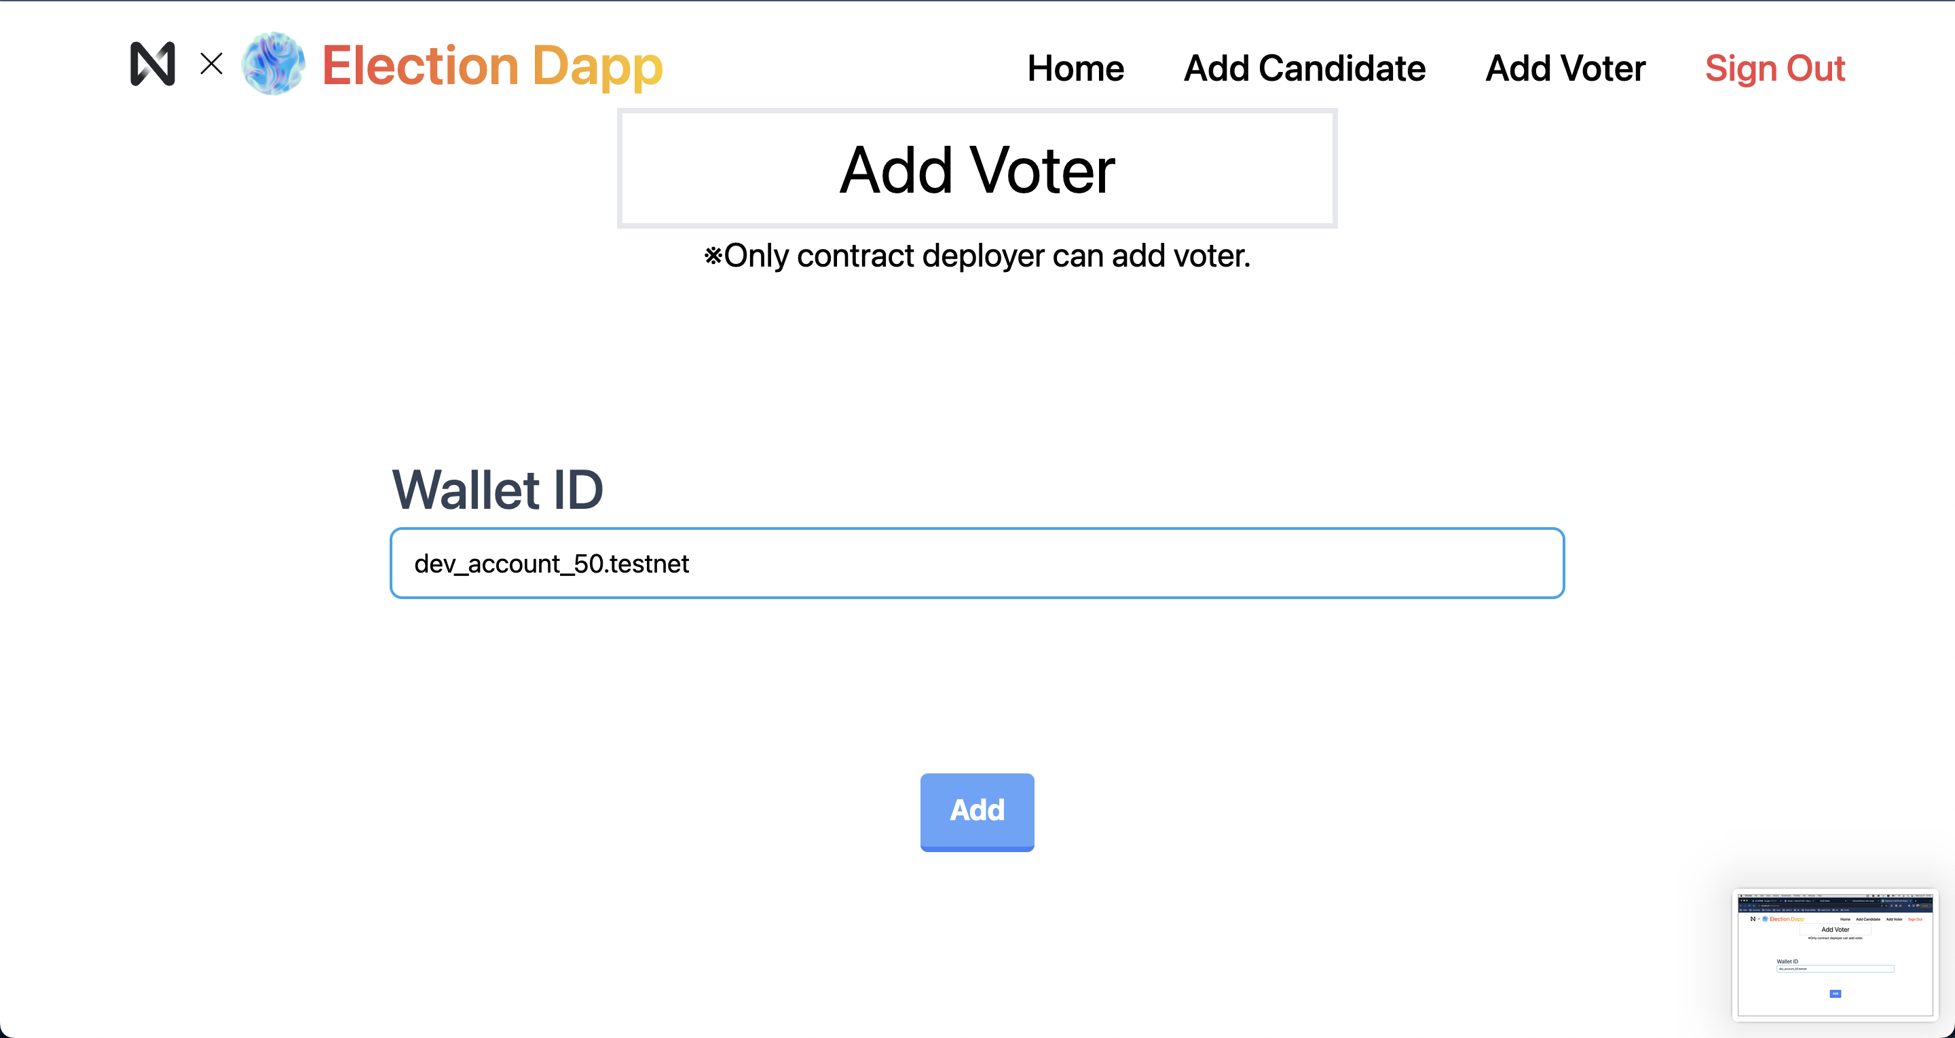The height and width of the screenshot is (1038, 1955).
Task: Click the boxed Add Voter page heading
Action: pyautogui.click(x=977, y=168)
